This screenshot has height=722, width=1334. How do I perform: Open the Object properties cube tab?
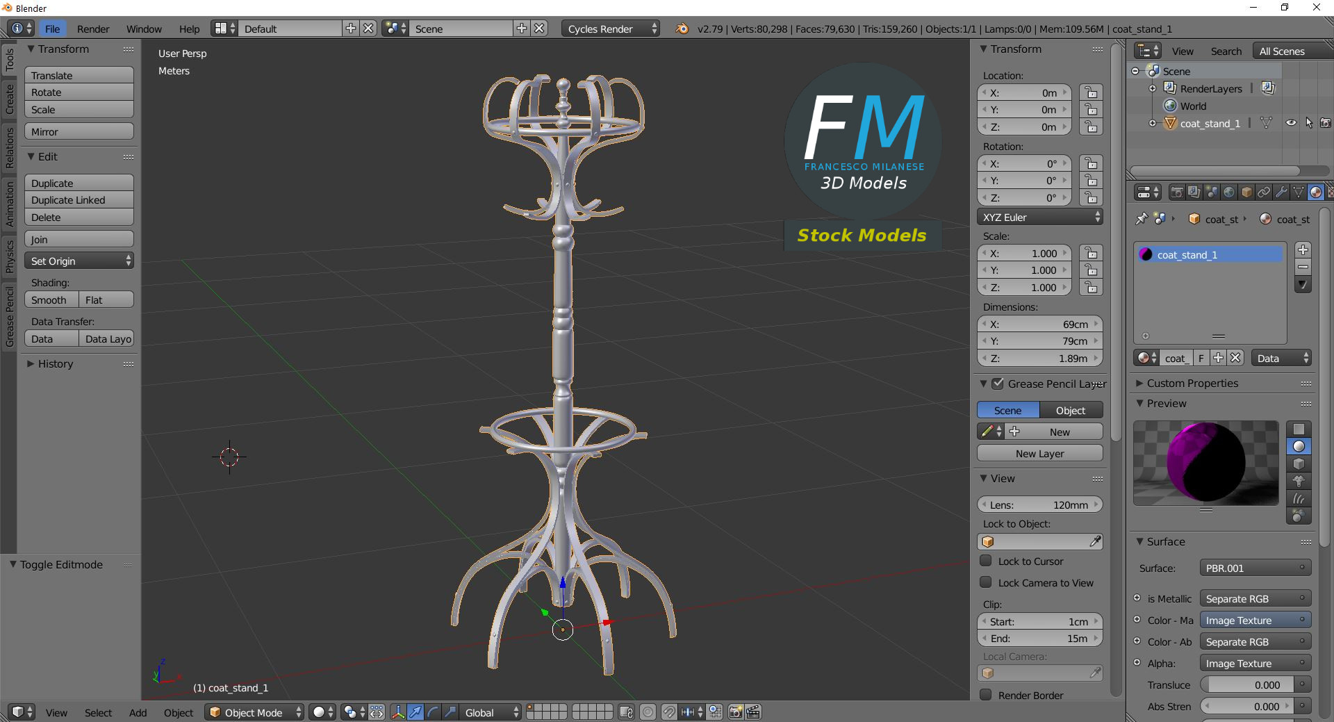click(x=1246, y=192)
